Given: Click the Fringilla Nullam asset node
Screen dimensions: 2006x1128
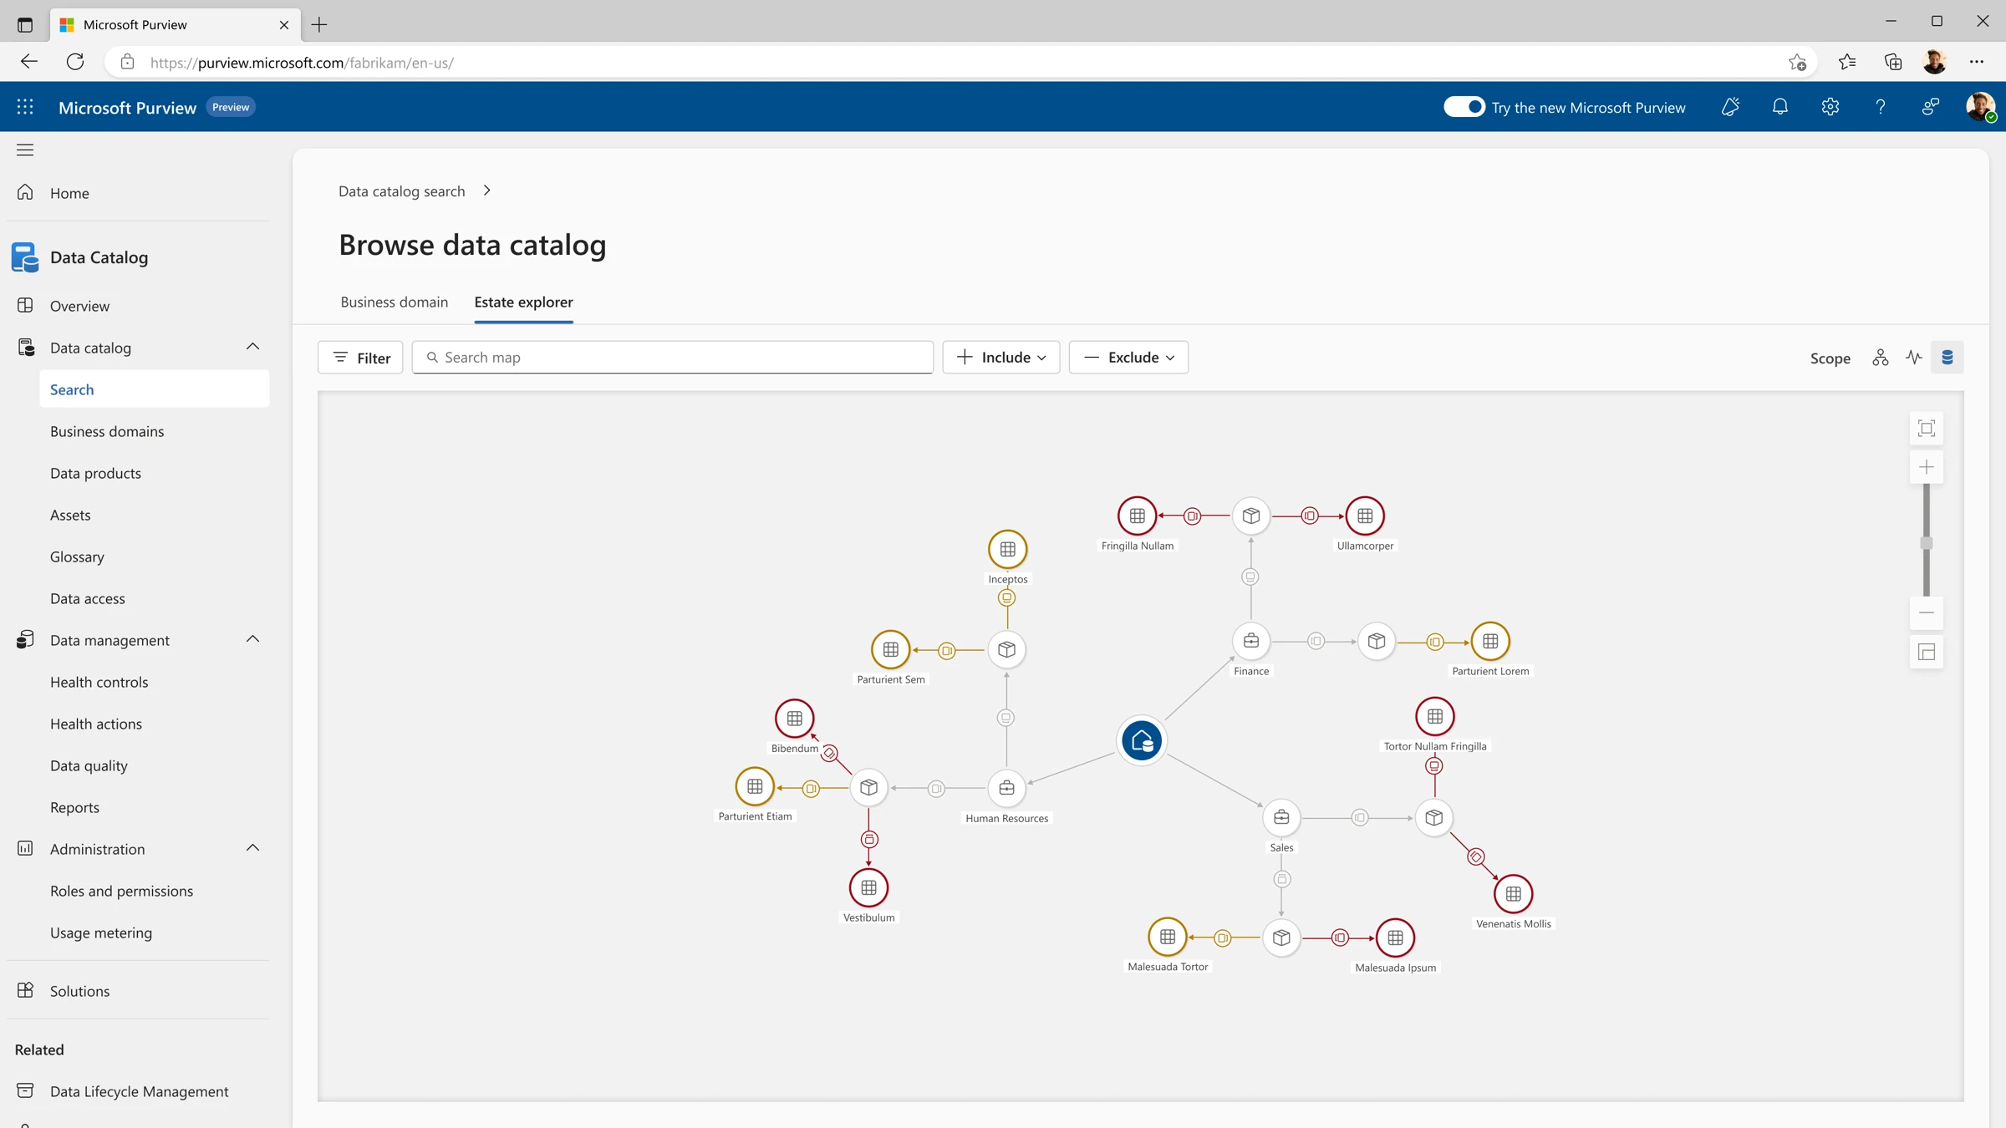Looking at the screenshot, I should tap(1138, 516).
